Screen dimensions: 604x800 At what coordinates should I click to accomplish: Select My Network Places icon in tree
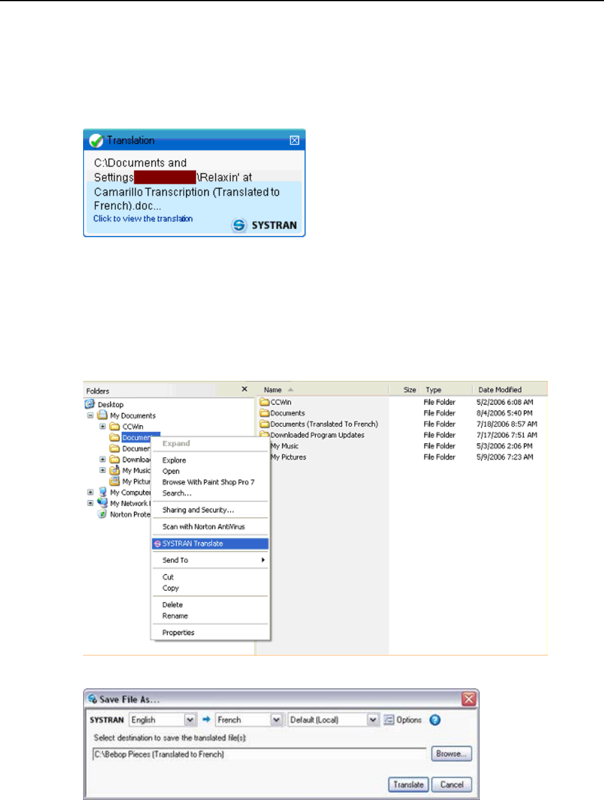102,503
